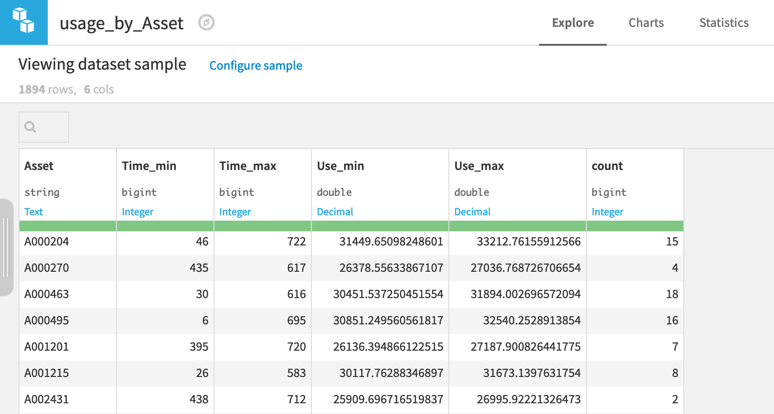Viewport: 774px width, 414px height.
Task: Click the Integer meaning link under Time_min
Action: coord(137,212)
